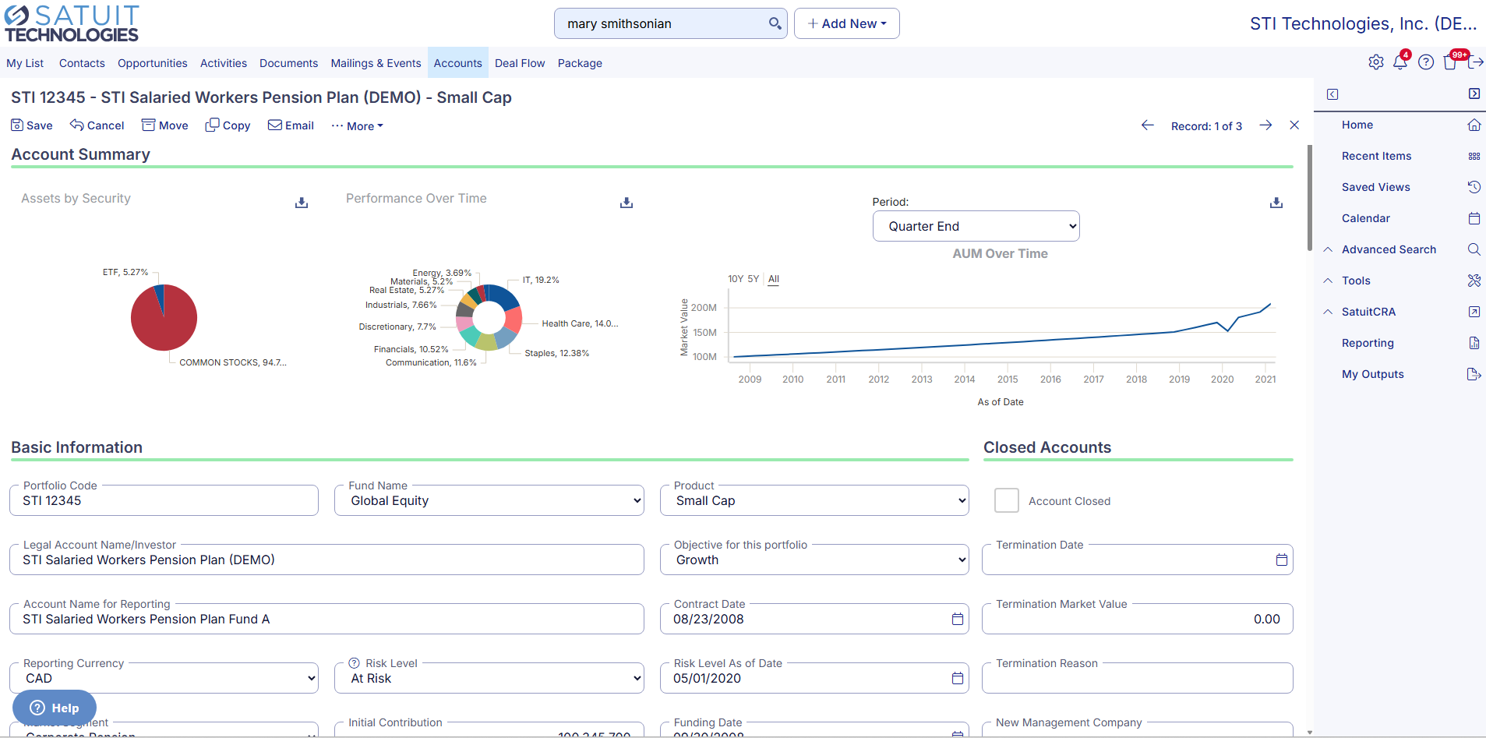Open the help question mark icon

[1426, 62]
